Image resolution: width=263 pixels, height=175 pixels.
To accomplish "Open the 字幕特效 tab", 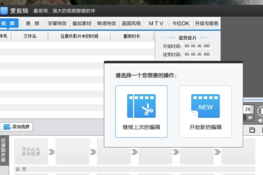I will pos(57,23).
